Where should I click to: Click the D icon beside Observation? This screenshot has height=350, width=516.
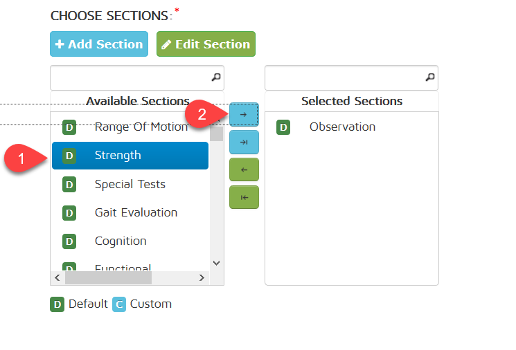(283, 127)
